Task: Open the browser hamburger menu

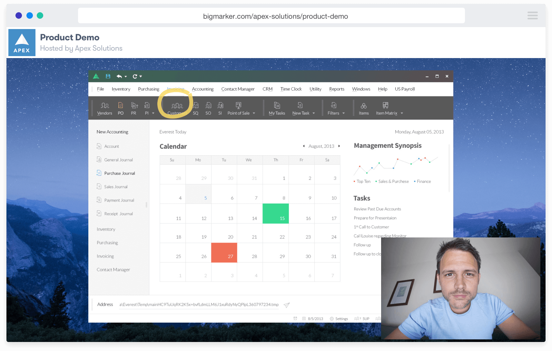Action: (532, 15)
